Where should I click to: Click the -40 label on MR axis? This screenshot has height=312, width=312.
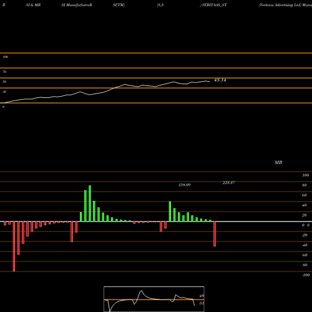[x=305, y=245]
